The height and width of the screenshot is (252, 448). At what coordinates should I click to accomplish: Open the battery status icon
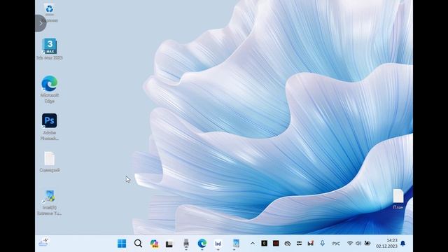point(367,244)
